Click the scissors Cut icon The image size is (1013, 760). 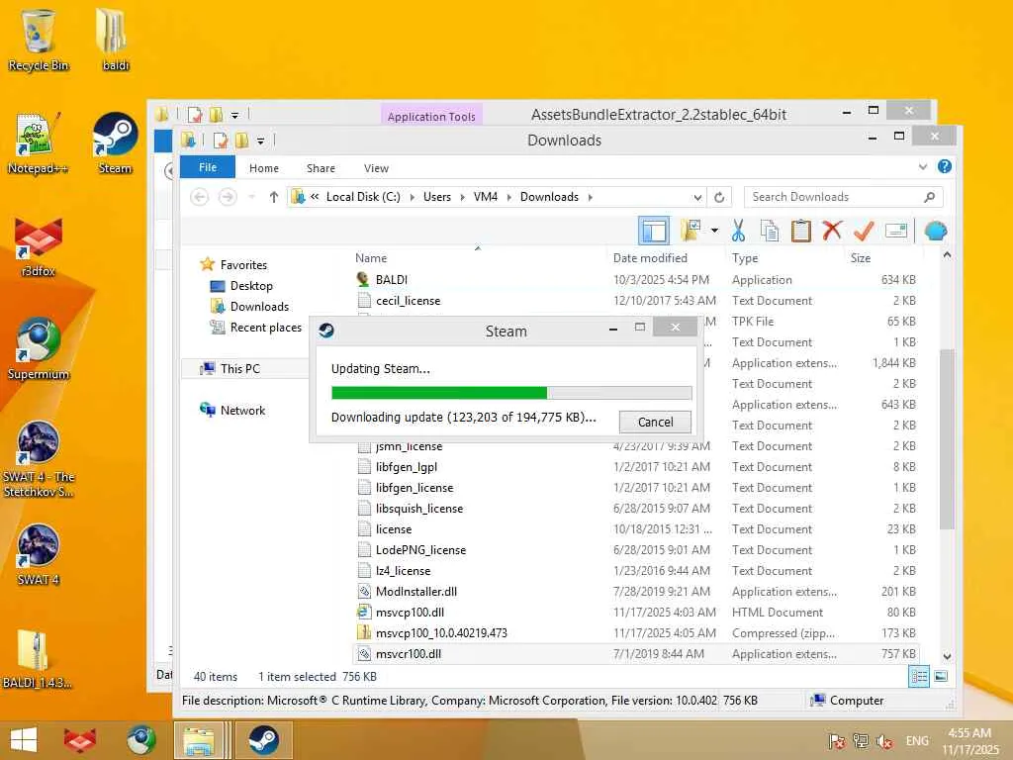738,231
